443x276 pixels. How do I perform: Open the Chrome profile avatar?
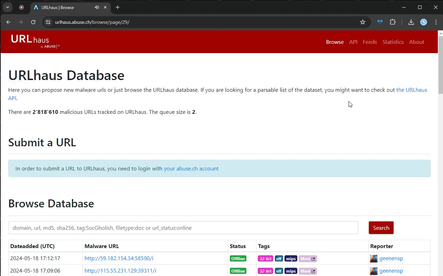(x=424, y=22)
